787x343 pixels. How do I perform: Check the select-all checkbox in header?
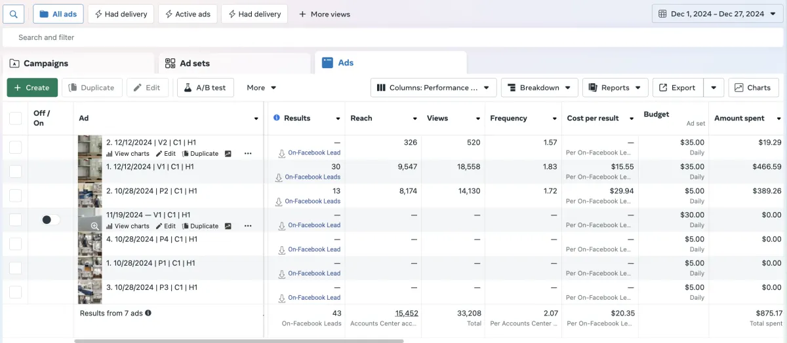tap(15, 118)
